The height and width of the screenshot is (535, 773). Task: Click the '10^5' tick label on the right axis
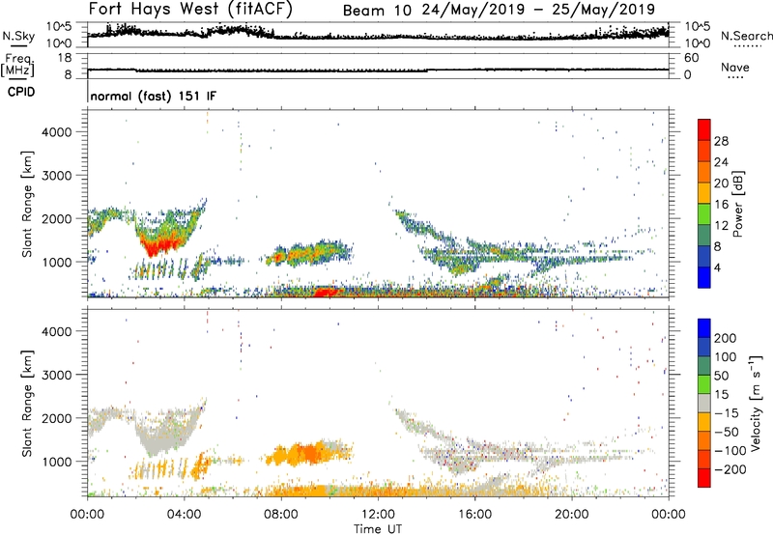pos(697,27)
